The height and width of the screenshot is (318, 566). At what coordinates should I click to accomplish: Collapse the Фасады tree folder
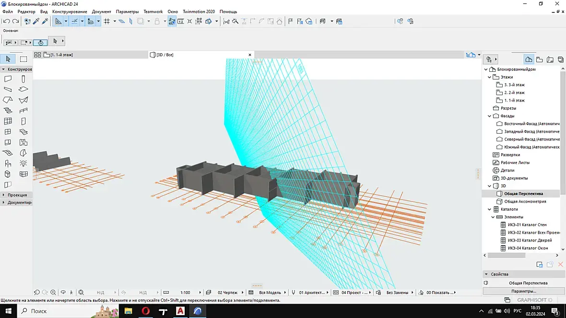[489, 116]
